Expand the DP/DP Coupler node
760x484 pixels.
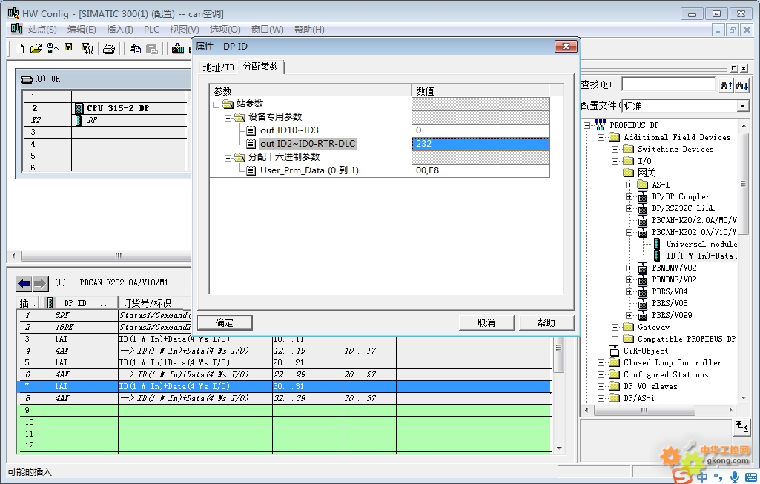[630, 196]
